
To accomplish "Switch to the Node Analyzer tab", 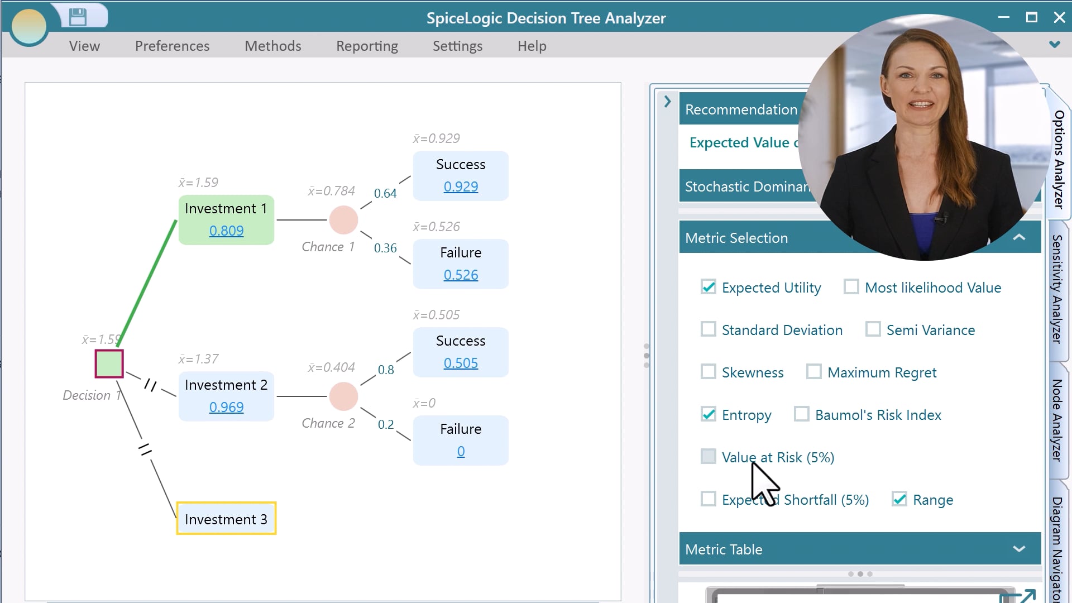I will (x=1057, y=420).
